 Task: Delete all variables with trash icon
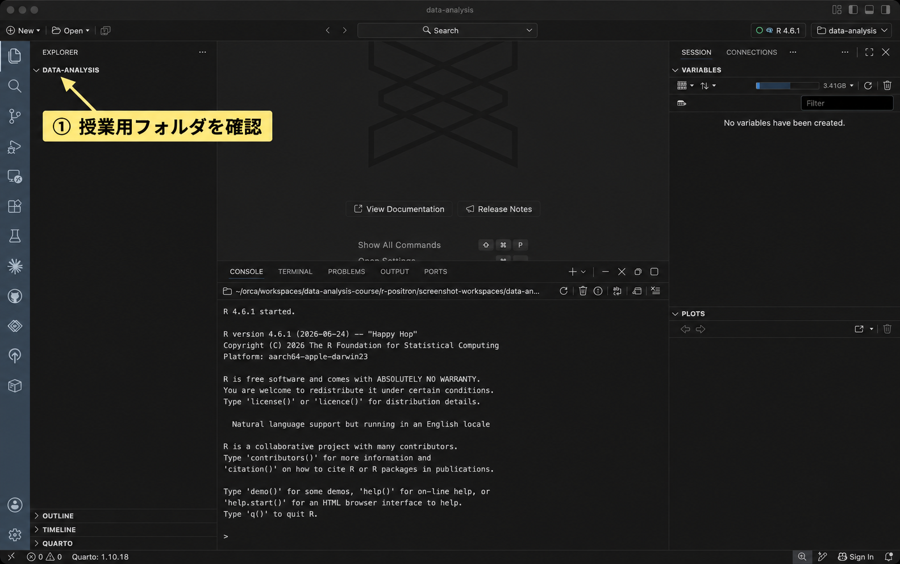(x=888, y=86)
